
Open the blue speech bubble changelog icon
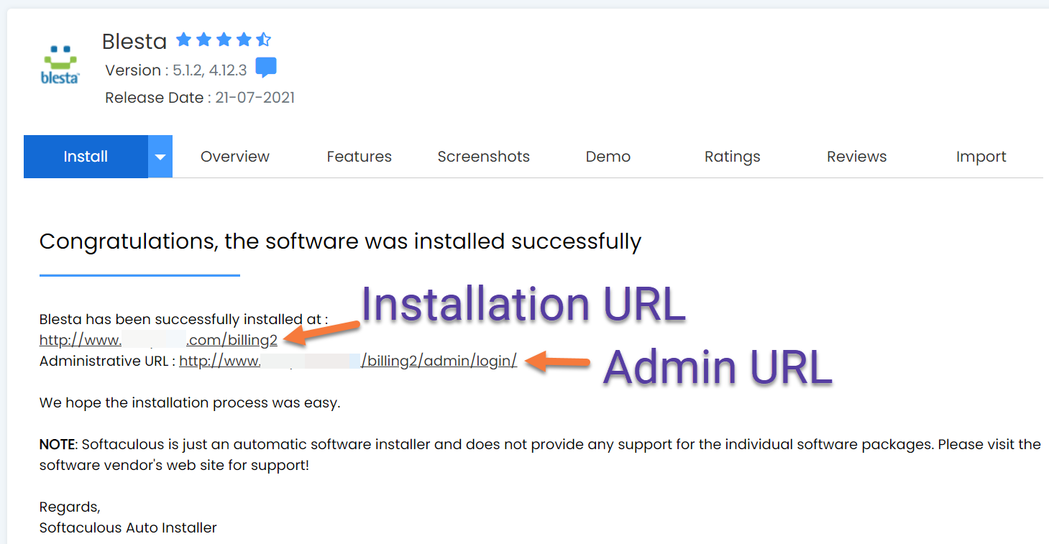tap(266, 68)
